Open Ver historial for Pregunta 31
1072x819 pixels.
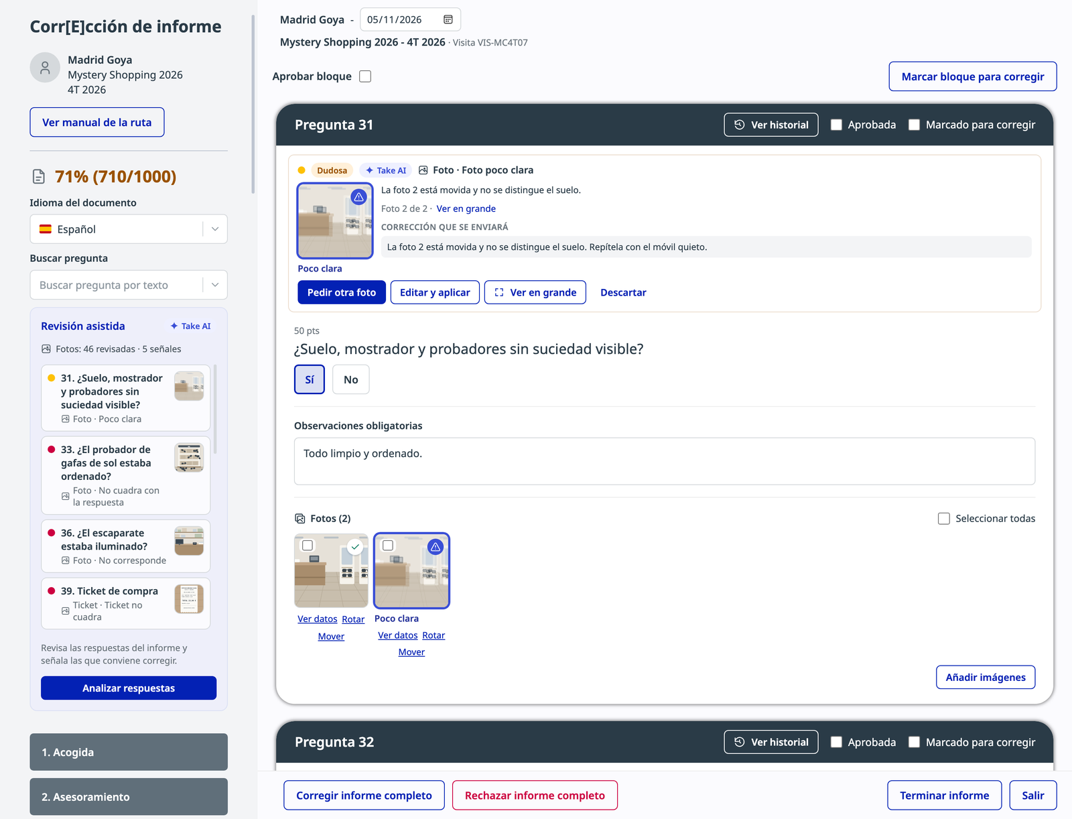pos(771,125)
